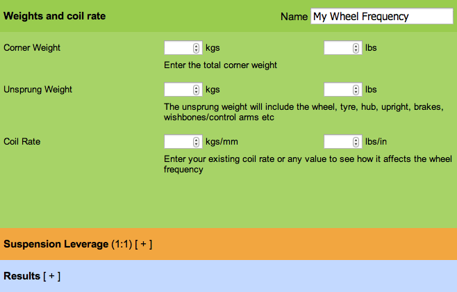
Task: Click stepper arrows on Coil Rate lbs/in
Action: [356, 142]
